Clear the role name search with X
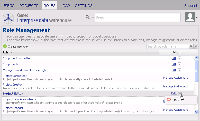This screenshot has width=200, height=121. click(x=191, y=46)
